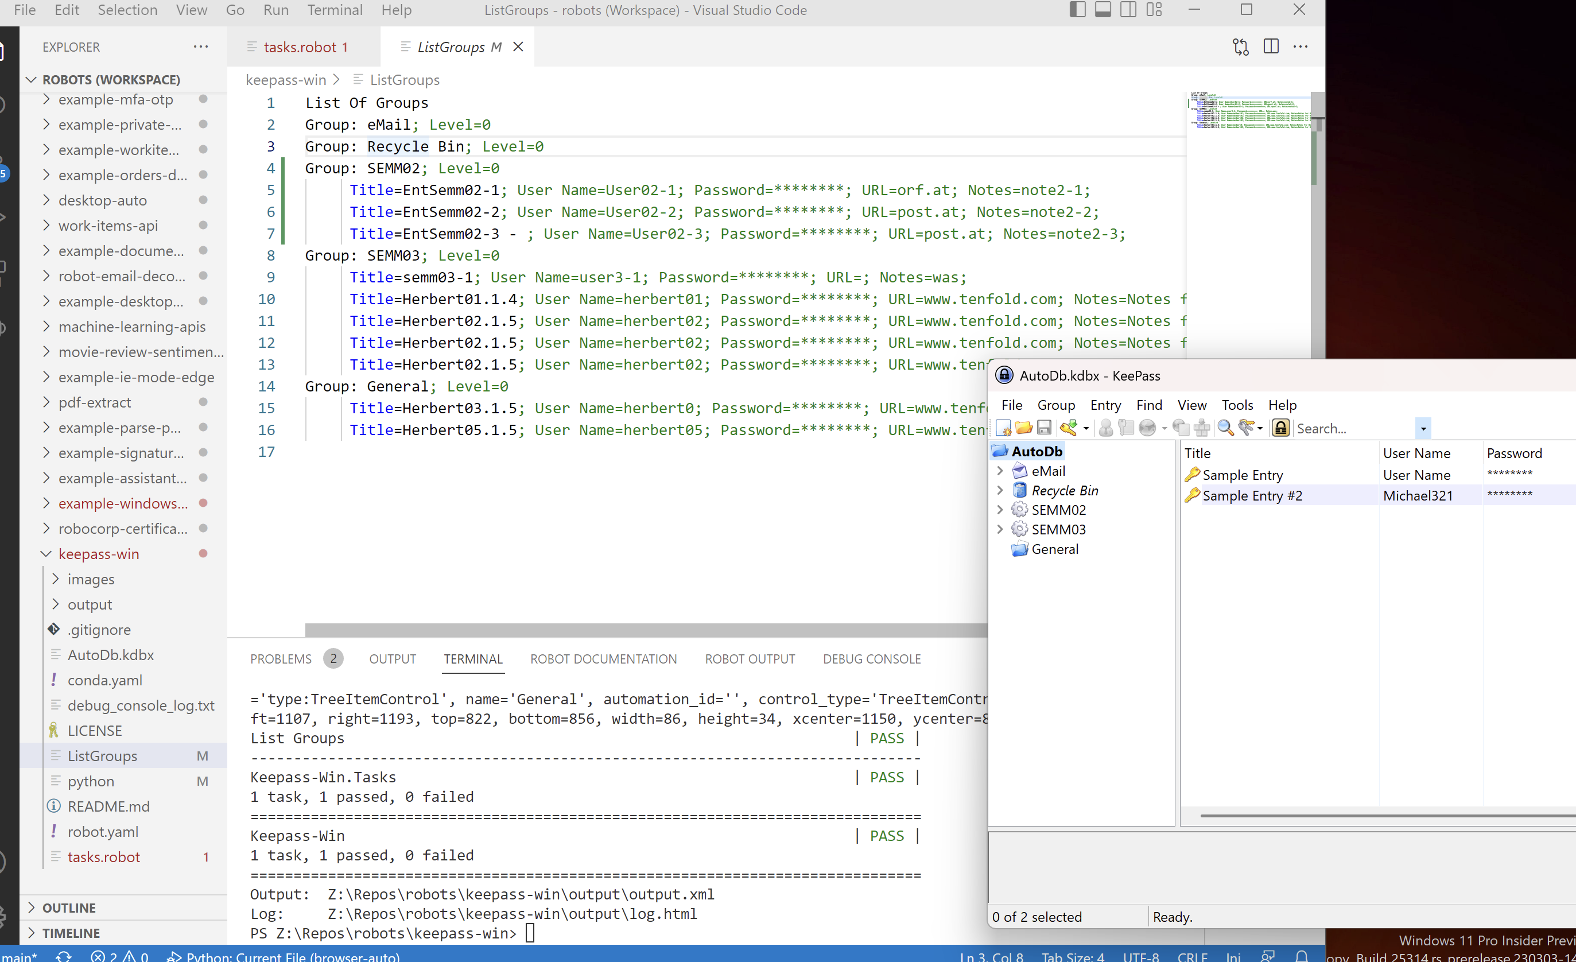Create a new database in KeePass toolbar
The image size is (1576, 962).
pos(1004,428)
